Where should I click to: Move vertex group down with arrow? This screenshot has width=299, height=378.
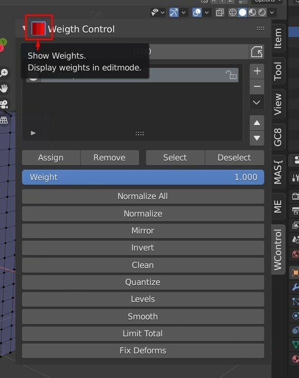click(257, 138)
